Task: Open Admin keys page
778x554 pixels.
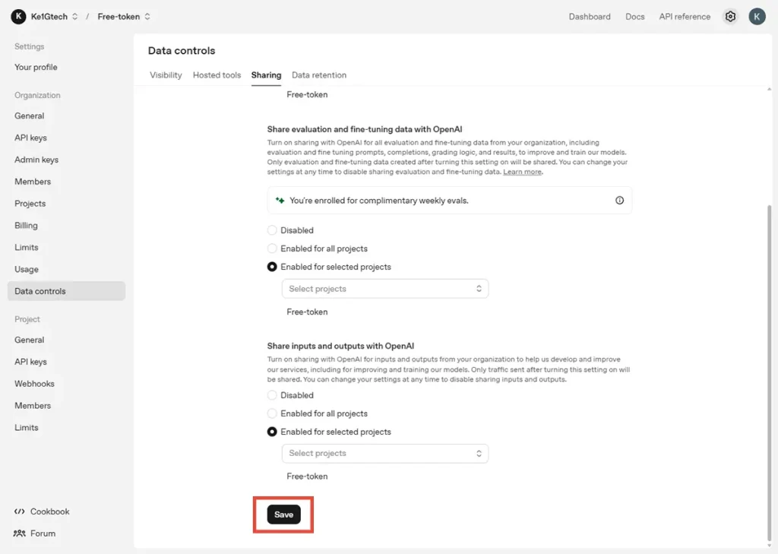Action: 36,160
